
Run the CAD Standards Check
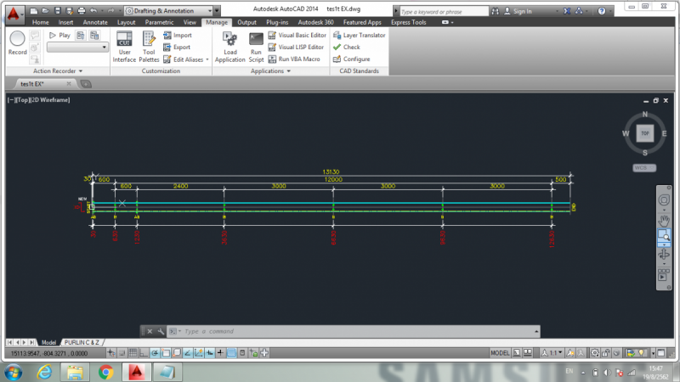pos(347,47)
